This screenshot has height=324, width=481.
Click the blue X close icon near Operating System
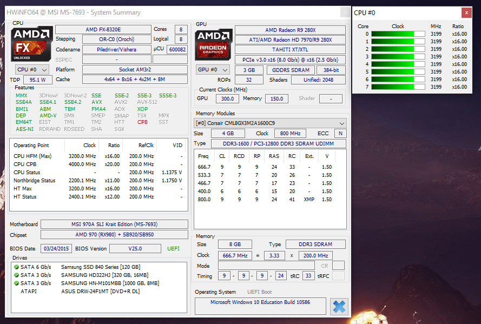[x=339, y=306]
